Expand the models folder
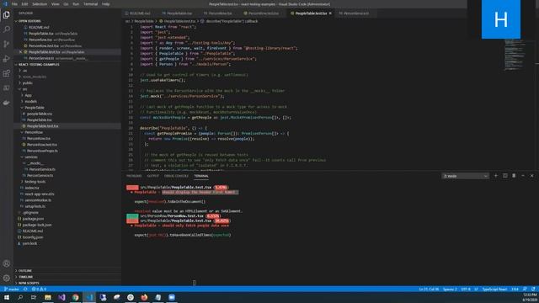Viewport: 539px width, 303px height. pos(30,101)
